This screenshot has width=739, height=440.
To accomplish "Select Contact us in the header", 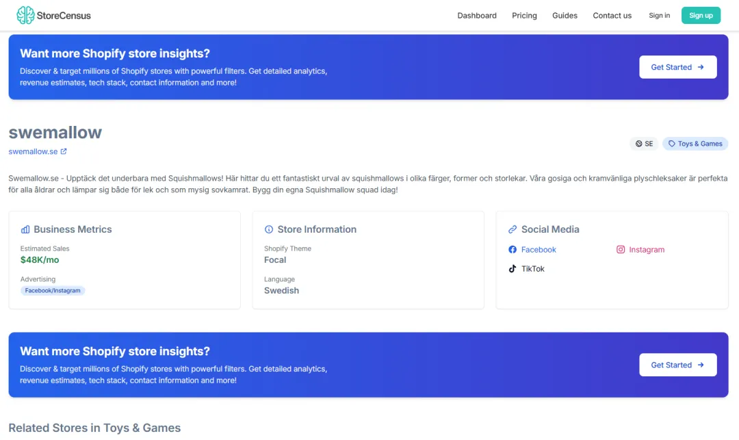I will click(x=612, y=16).
